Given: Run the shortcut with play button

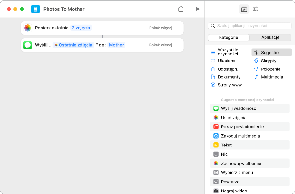Looking at the screenshot, I should click(197, 9).
